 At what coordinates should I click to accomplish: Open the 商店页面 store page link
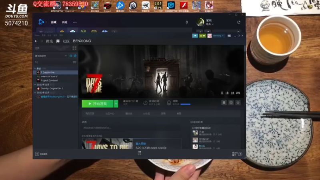(90, 114)
